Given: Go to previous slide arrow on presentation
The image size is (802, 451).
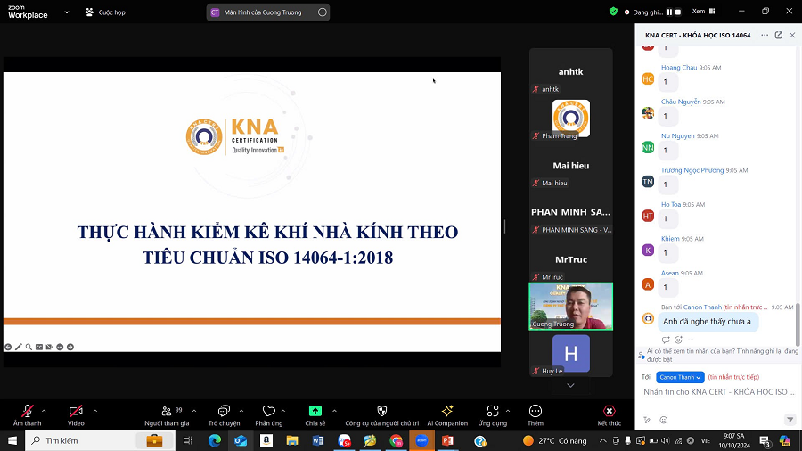Looking at the screenshot, I should [x=8, y=348].
